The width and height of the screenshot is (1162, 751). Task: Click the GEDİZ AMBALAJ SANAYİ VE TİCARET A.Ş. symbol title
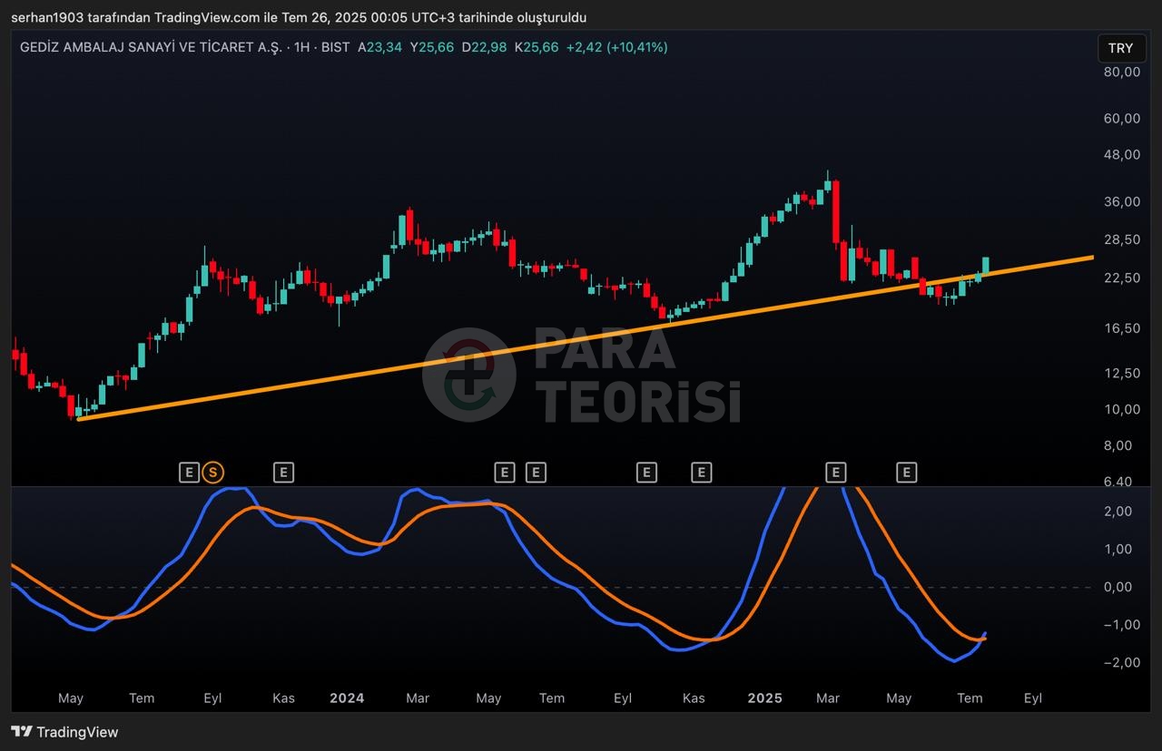click(x=151, y=47)
